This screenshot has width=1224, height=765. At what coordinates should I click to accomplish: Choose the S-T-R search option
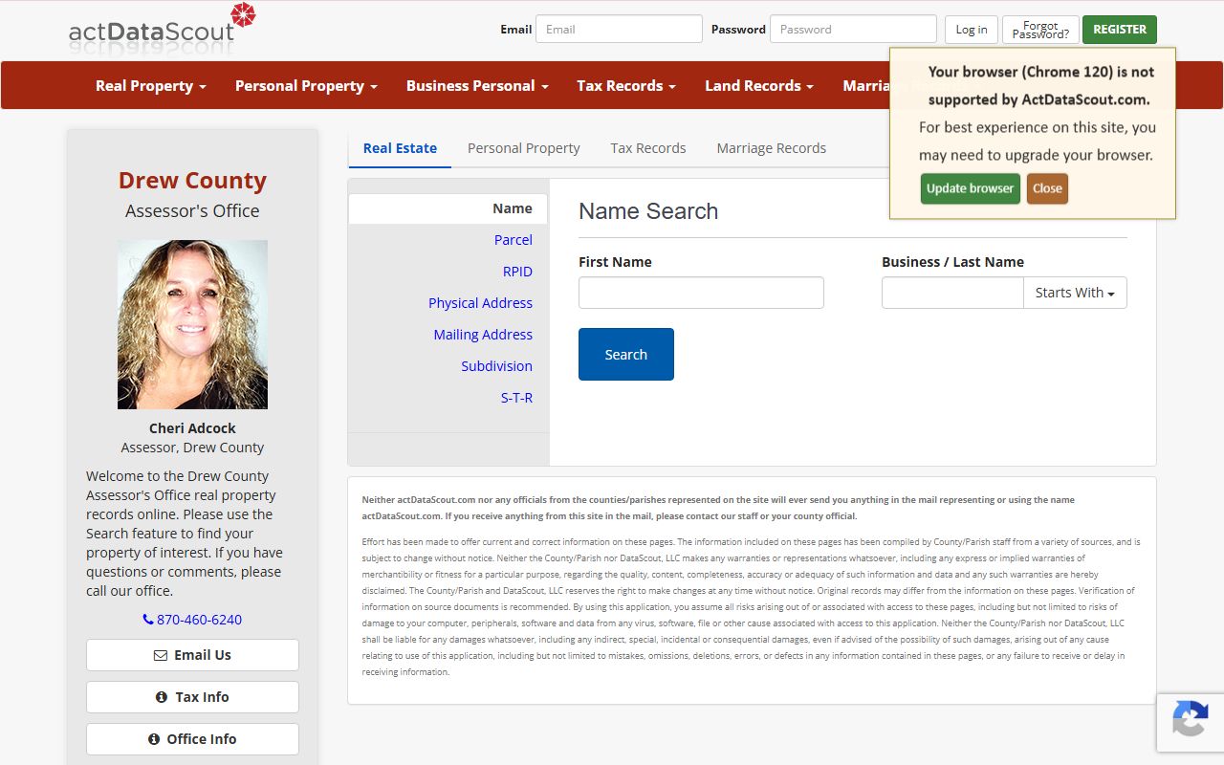click(516, 398)
